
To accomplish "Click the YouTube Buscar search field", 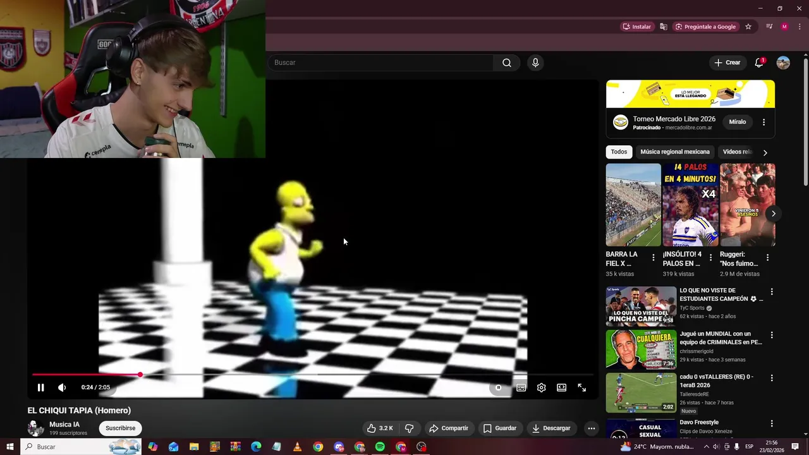I will click(380, 63).
